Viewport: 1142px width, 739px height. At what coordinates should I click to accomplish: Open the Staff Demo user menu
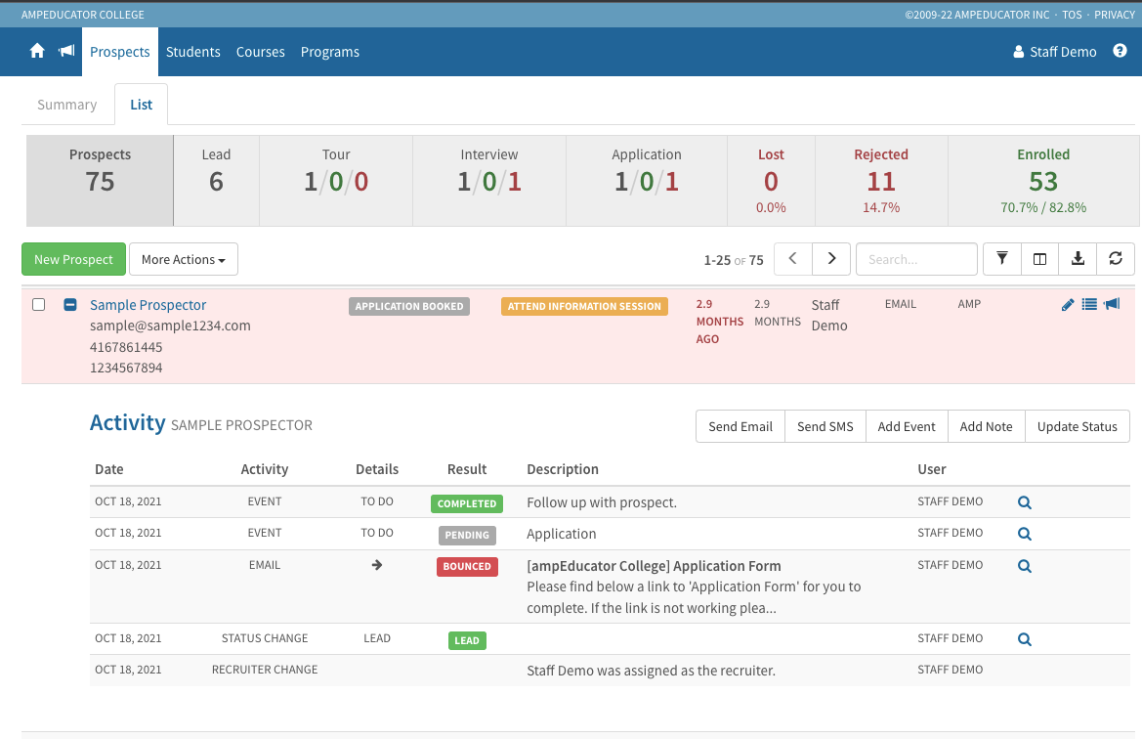1055,52
